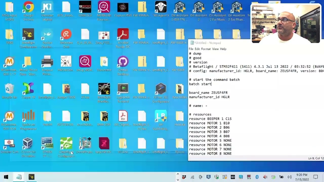Open the Windows Start menu
Image resolution: width=324 pixels, height=182 pixels.
tap(6, 177)
